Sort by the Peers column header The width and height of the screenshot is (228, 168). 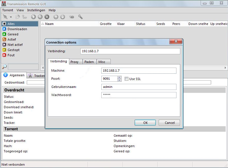point(179,24)
